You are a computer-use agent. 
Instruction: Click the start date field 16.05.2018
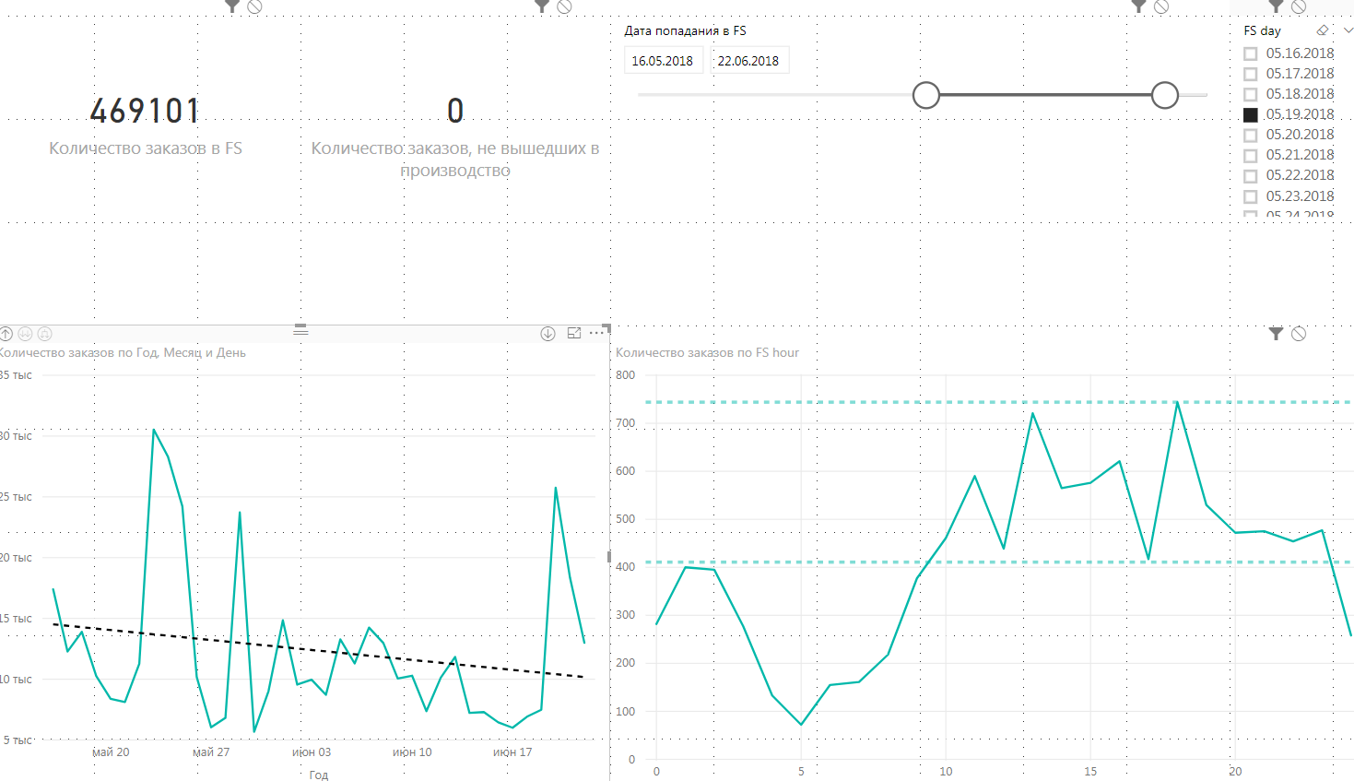coord(663,61)
